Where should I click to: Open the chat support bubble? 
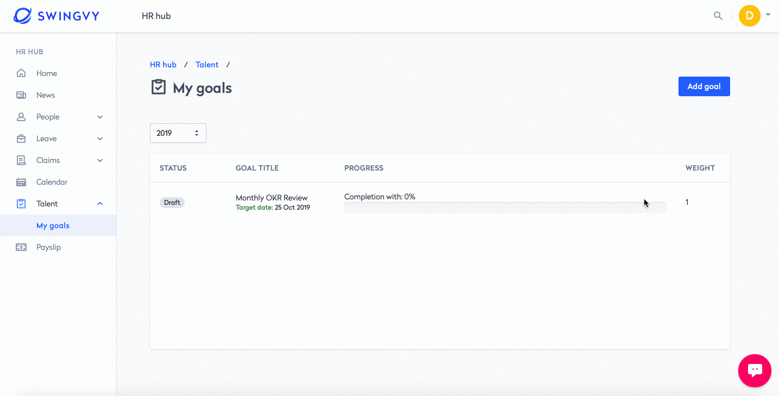(755, 370)
